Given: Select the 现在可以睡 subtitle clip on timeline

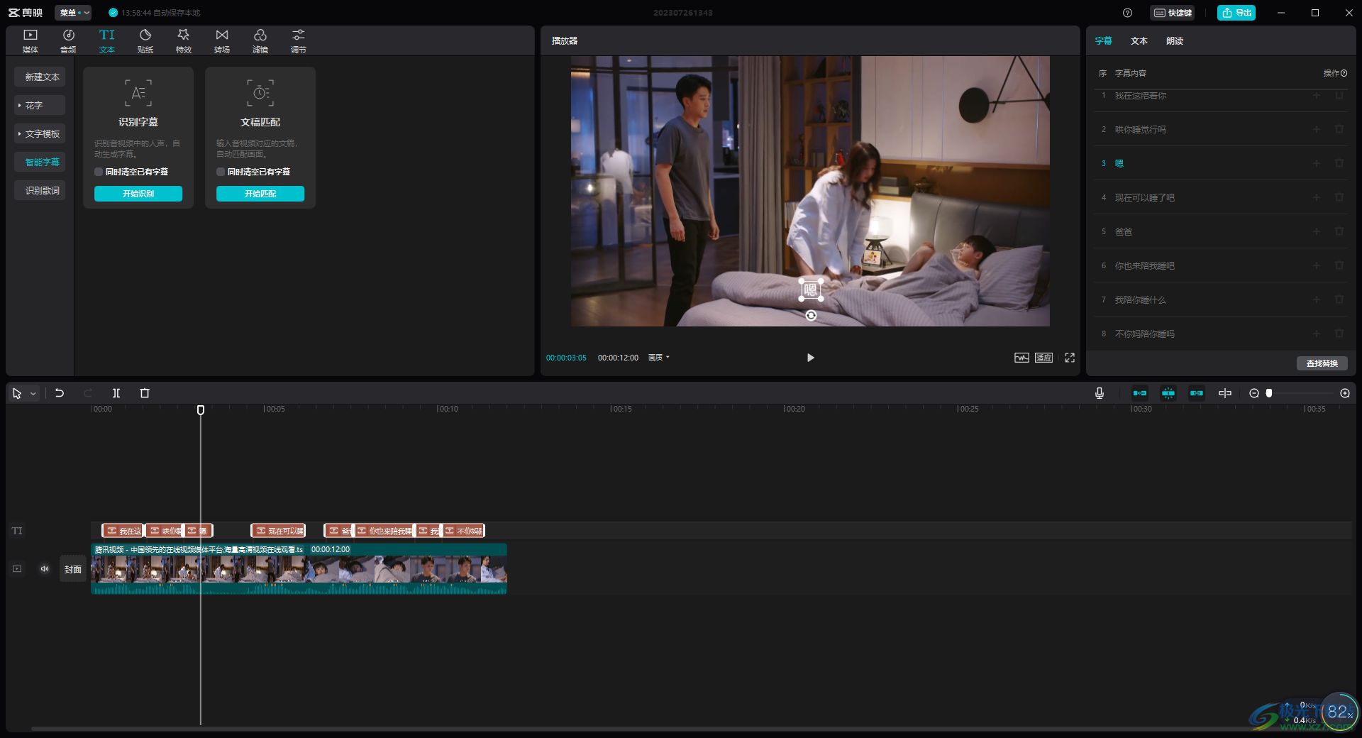Looking at the screenshot, I should 278,531.
